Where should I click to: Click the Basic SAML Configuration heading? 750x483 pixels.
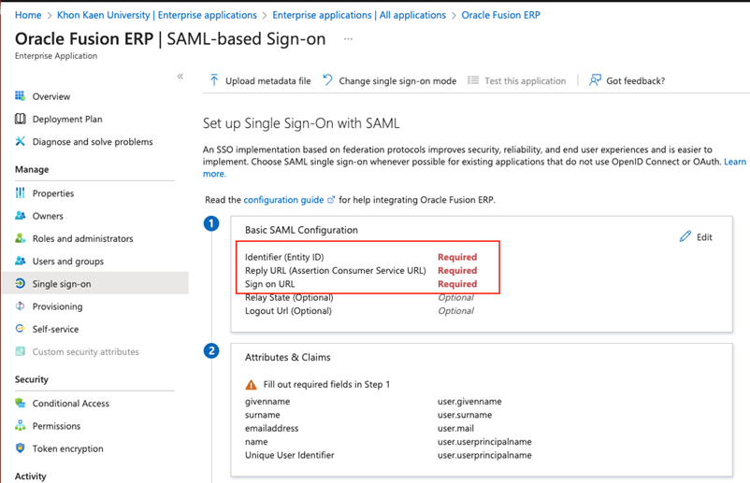tap(301, 230)
